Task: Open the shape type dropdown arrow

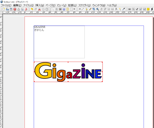Action: click(74, 9)
